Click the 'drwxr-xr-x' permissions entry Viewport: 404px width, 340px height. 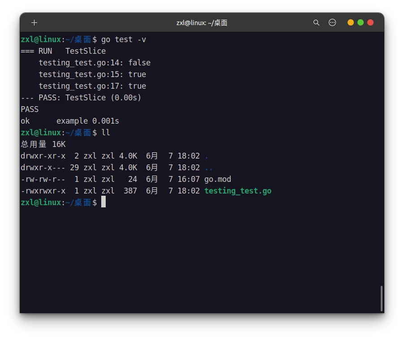pyautogui.click(x=43, y=156)
